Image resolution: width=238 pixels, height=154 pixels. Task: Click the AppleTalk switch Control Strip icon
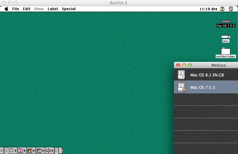11,150
